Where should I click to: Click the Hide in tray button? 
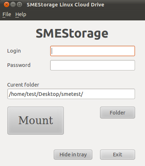[x=73, y=155]
